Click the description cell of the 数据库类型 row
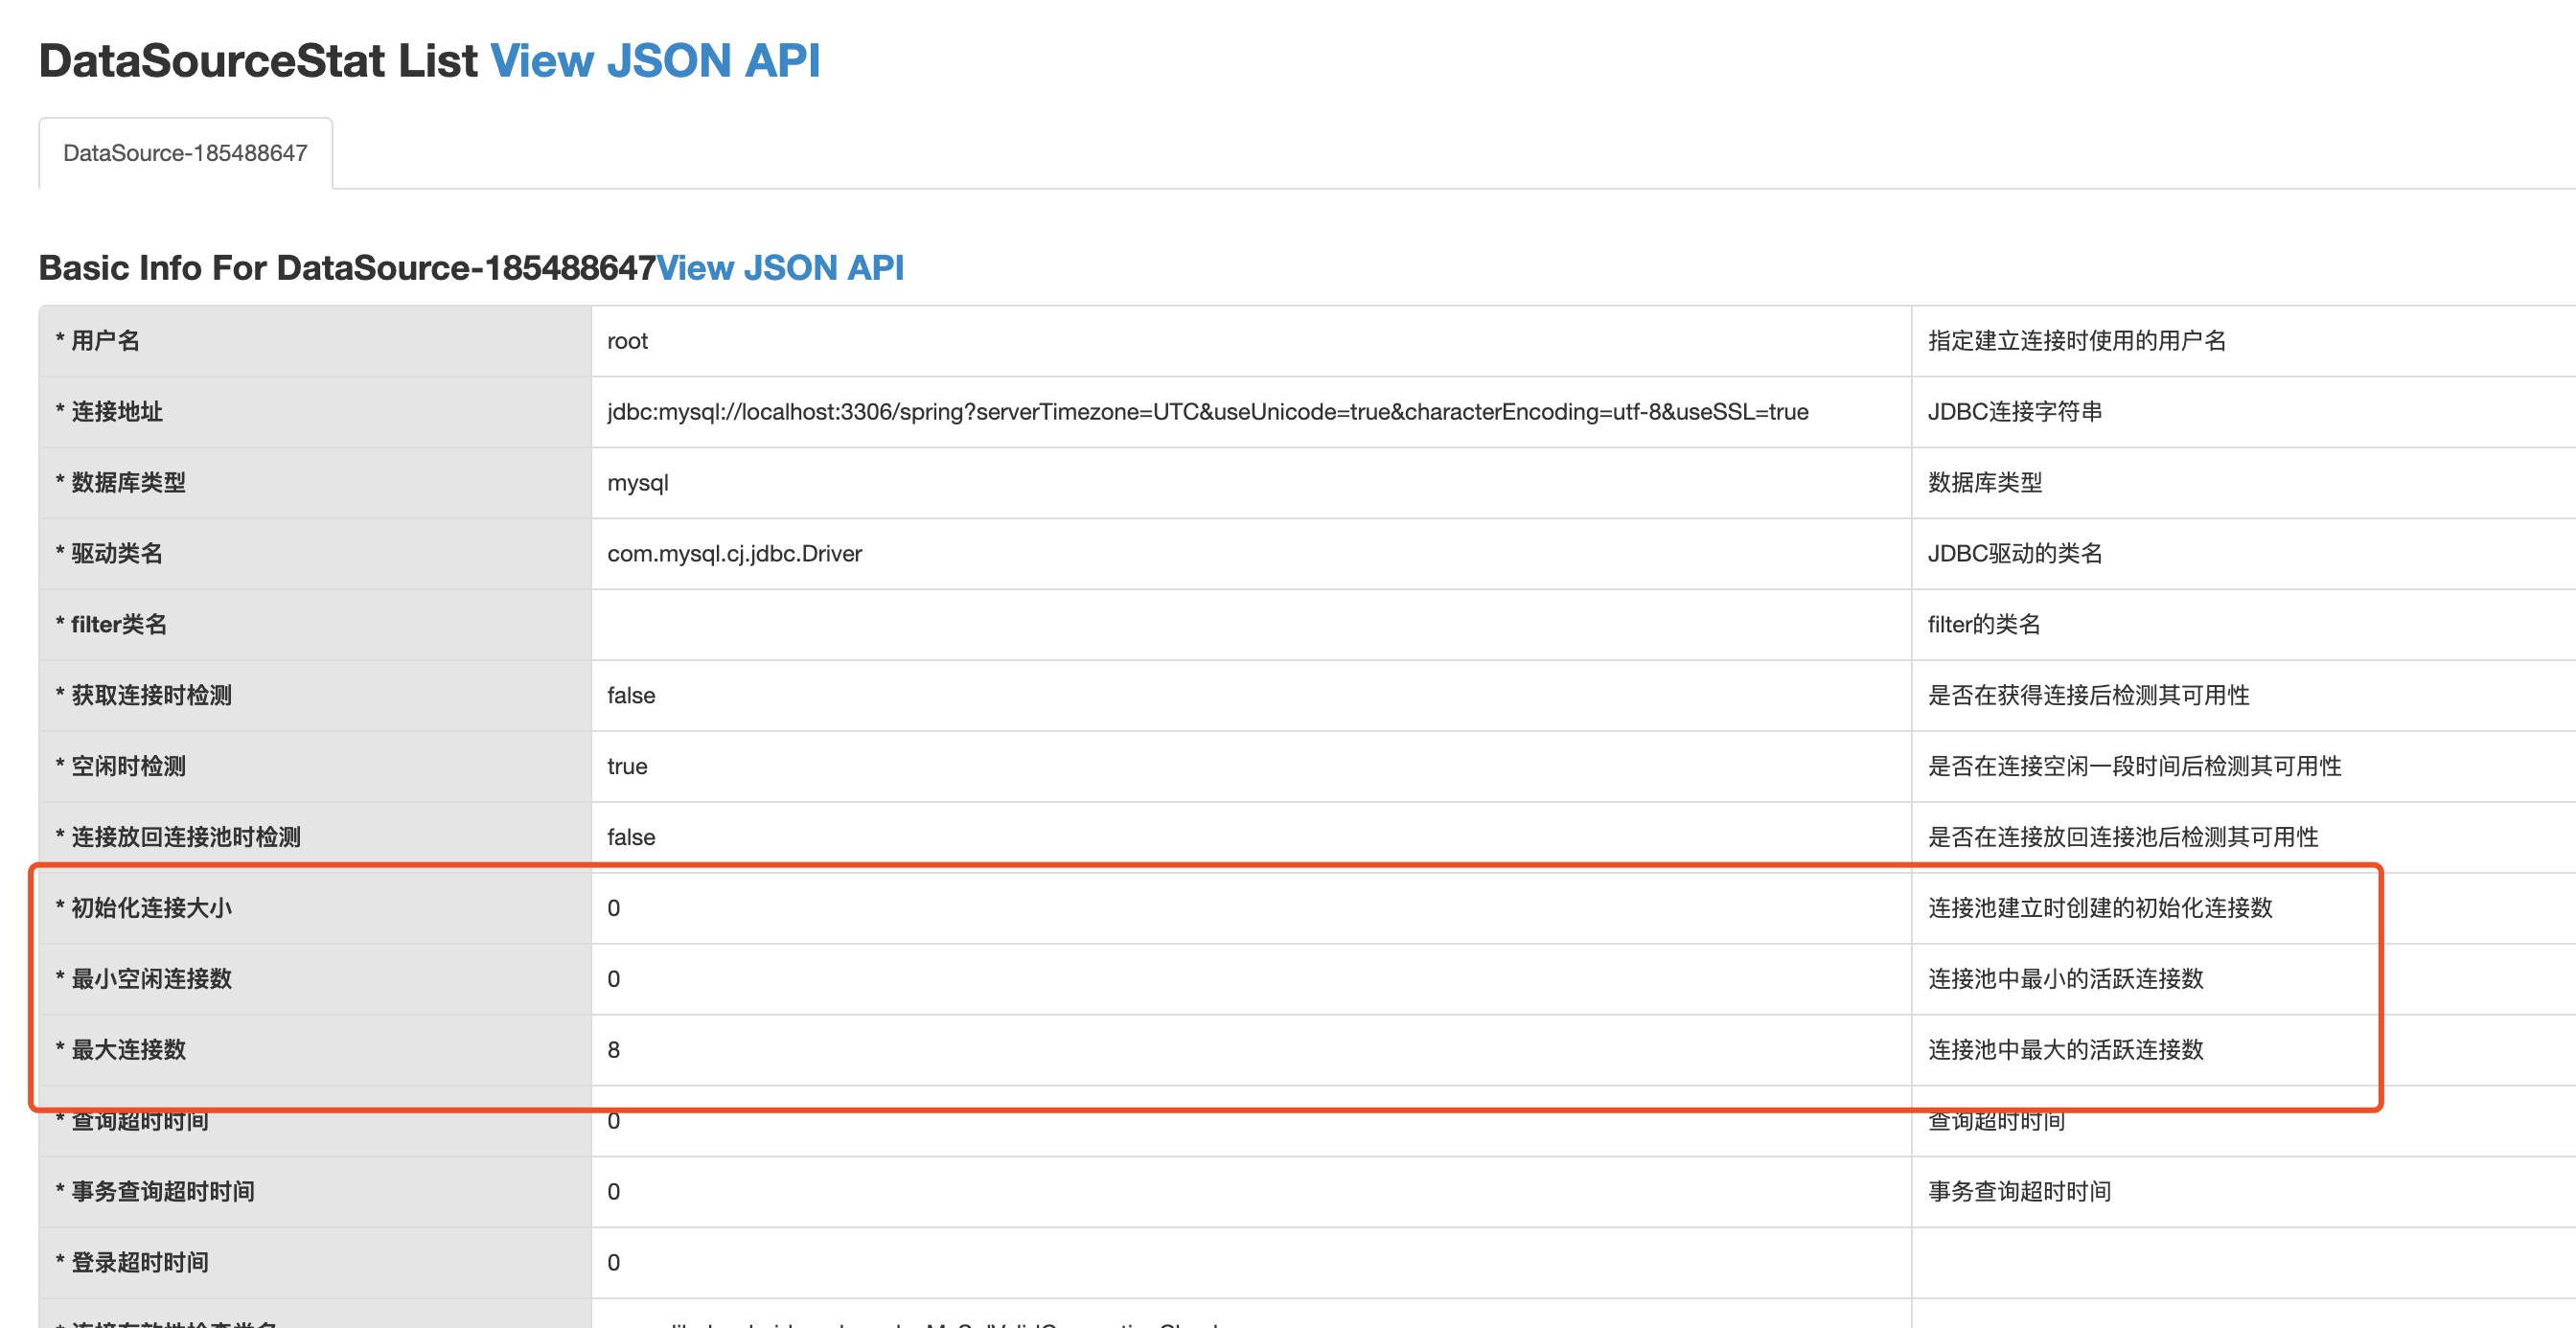This screenshot has height=1328, width=2576. coord(2243,483)
